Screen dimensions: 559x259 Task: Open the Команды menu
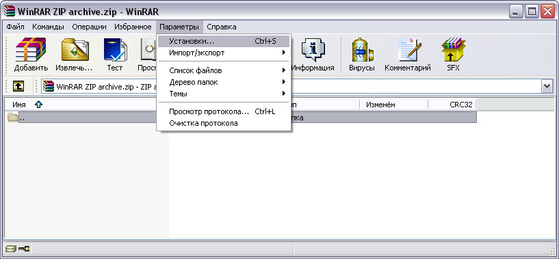pyautogui.click(x=48, y=27)
